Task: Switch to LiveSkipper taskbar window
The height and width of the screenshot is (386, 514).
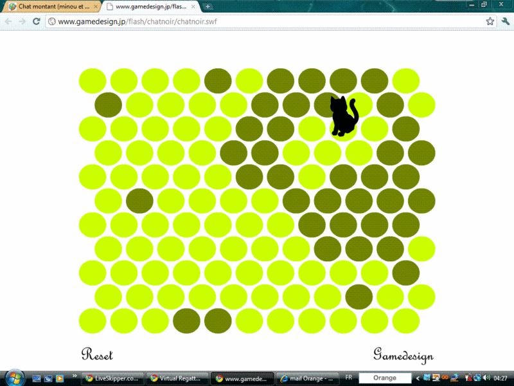Action: (112, 378)
